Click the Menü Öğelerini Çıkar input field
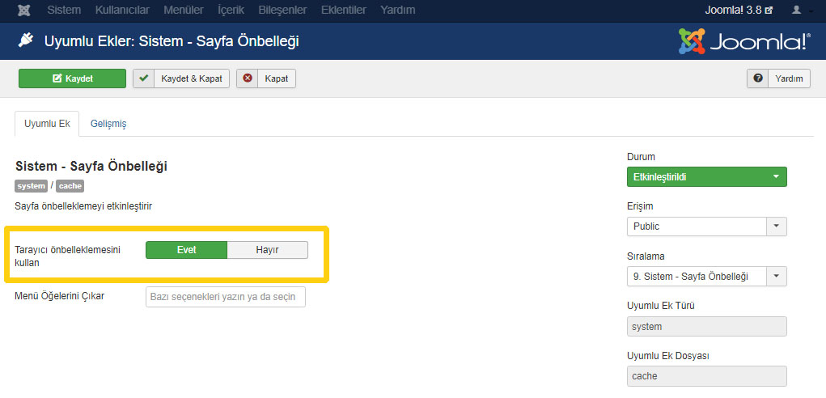 point(226,297)
